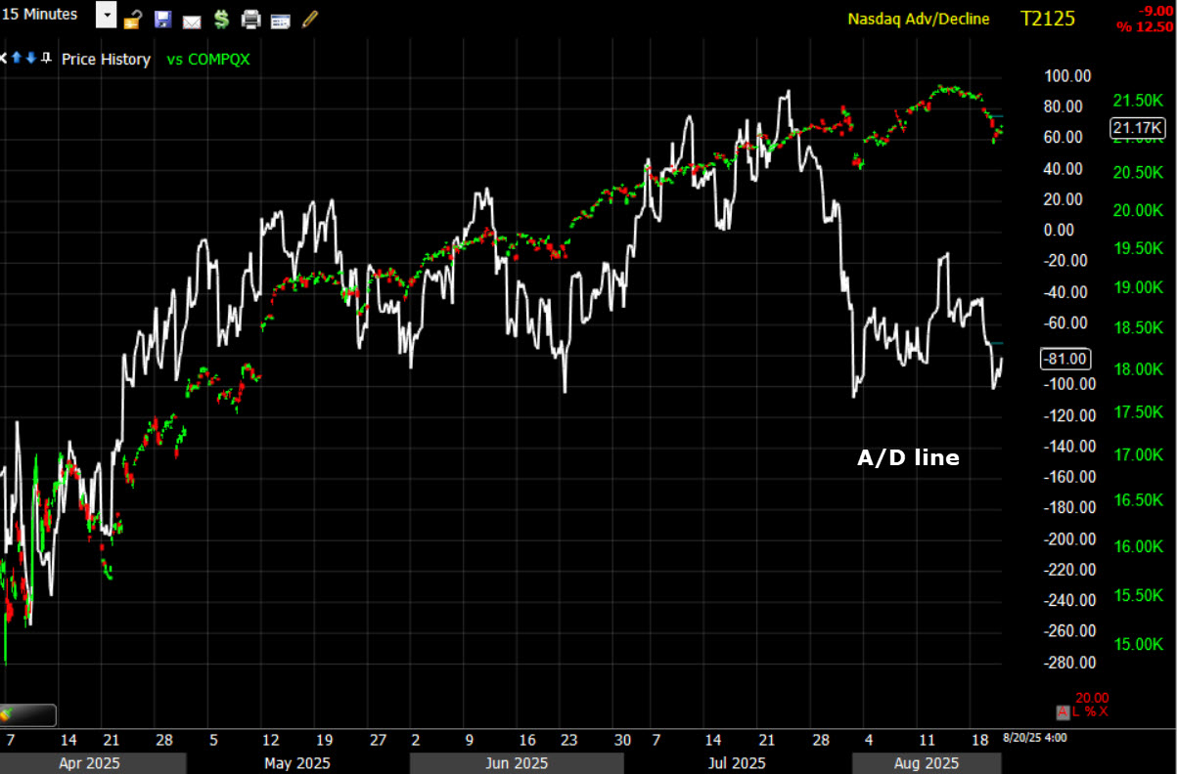Click the padlock unlock chart icon
Viewport: 1177px width, 774px height.
click(x=133, y=19)
